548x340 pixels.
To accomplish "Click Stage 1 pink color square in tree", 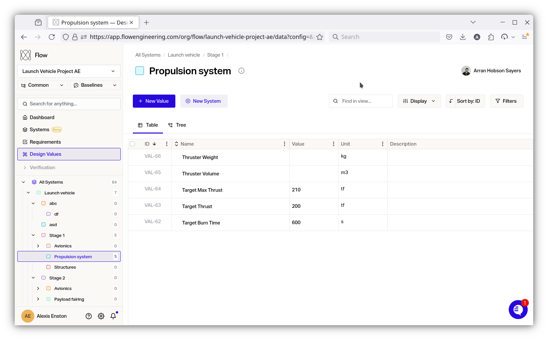I will click(44, 235).
